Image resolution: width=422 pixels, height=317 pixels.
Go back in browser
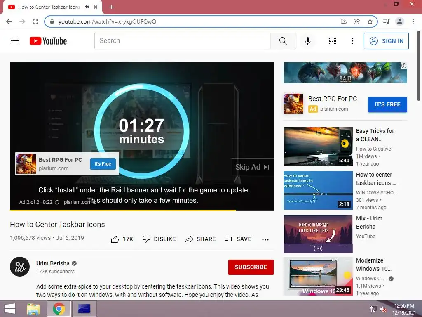coord(9,21)
